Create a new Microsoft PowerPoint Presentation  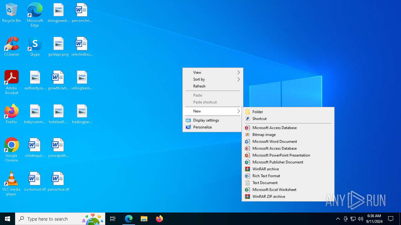click(x=288, y=155)
